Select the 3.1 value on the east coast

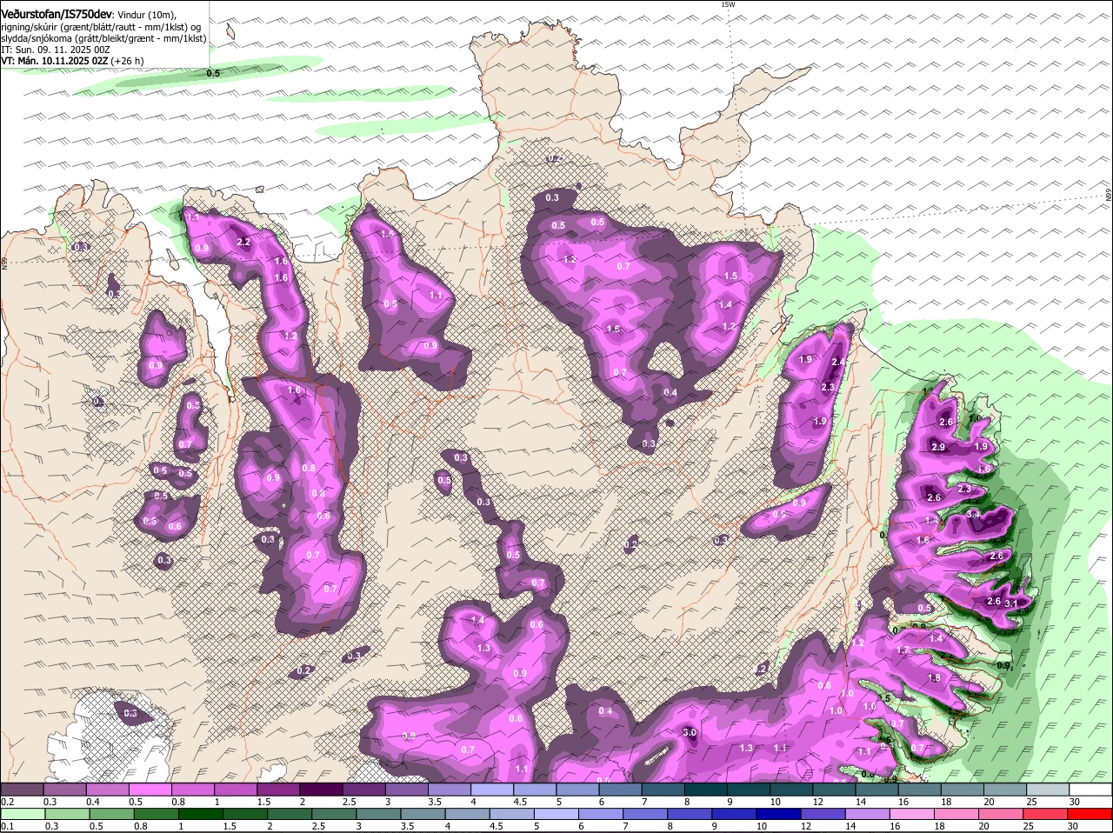pyautogui.click(x=1011, y=603)
